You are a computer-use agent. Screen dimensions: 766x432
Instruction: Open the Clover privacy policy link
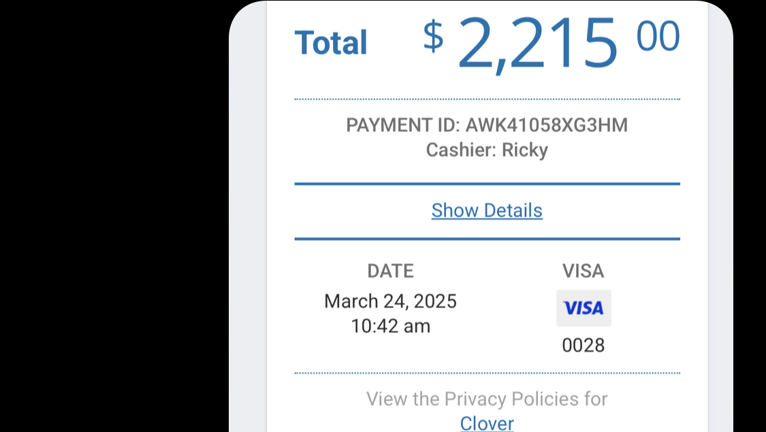click(x=487, y=423)
